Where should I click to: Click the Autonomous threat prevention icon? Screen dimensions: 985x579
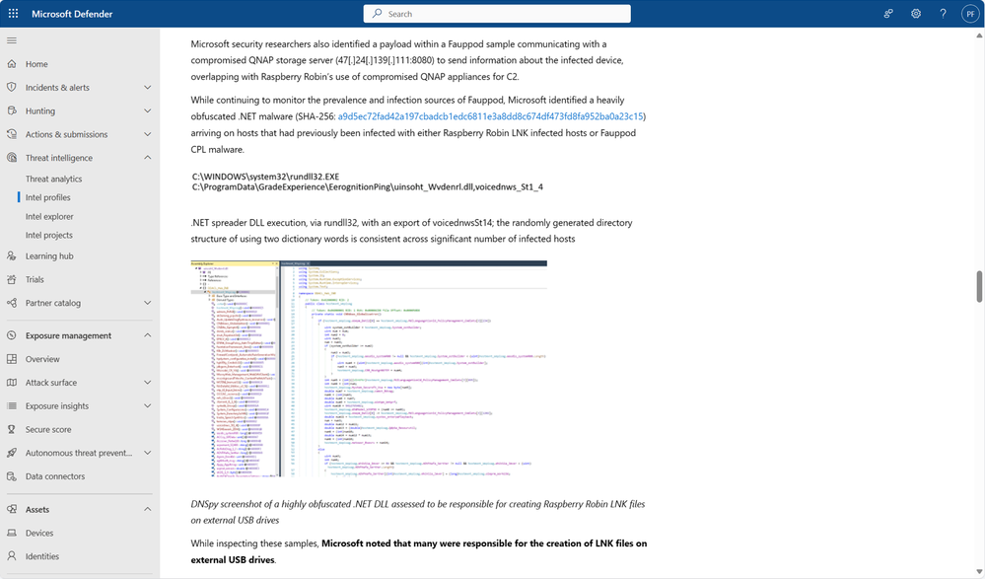pos(12,453)
